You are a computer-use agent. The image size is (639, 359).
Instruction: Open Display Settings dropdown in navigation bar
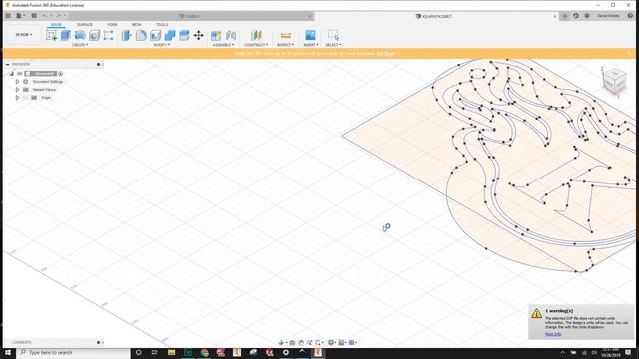pos(332,343)
